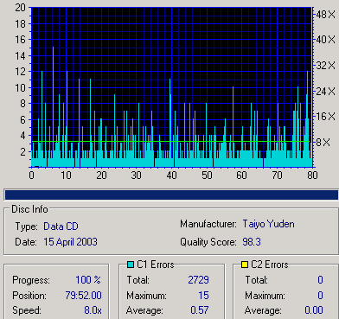This screenshot has width=339, height=319.
Task: Click the Quality Score value 98.3
Action: (x=252, y=242)
